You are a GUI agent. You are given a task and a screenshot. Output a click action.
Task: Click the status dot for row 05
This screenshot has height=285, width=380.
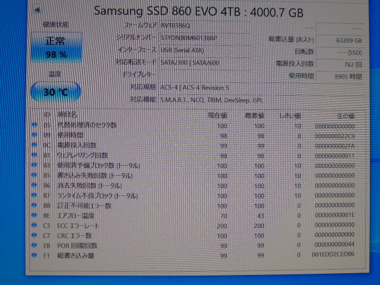[34, 125]
